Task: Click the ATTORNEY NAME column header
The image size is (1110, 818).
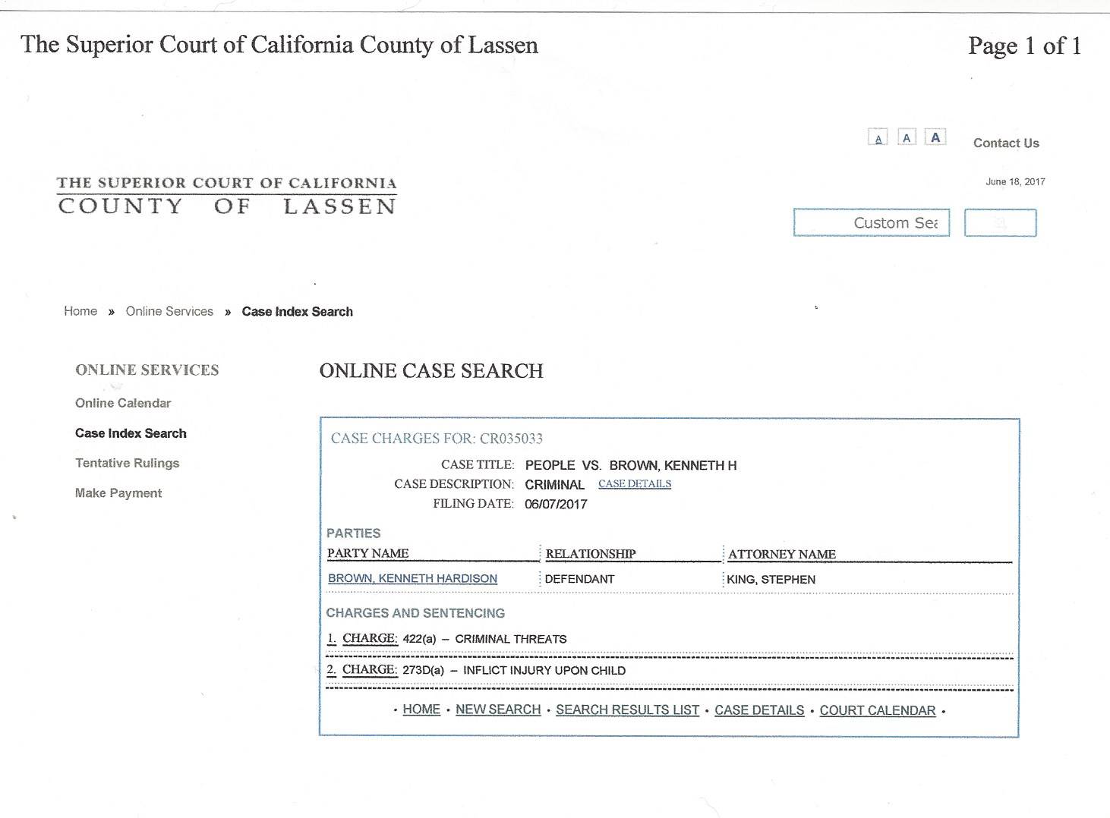Action: [x=782, y=555]
